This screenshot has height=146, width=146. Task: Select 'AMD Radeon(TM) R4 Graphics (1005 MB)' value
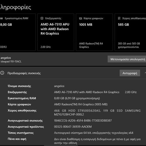click(81, 104)
